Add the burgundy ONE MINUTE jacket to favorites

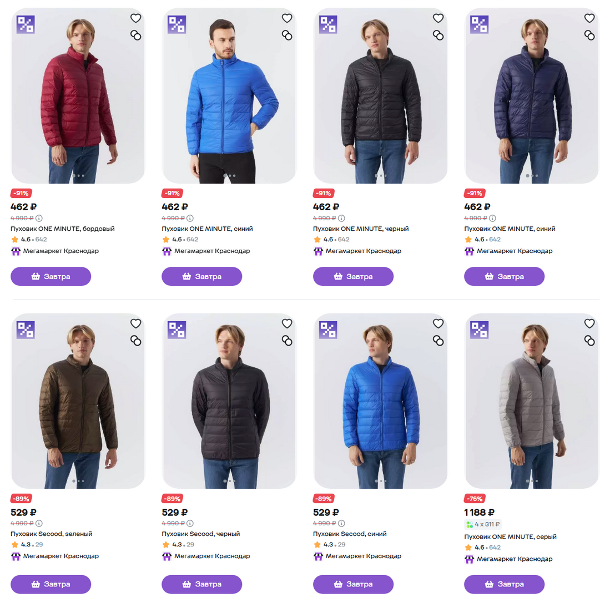point(135,18)
